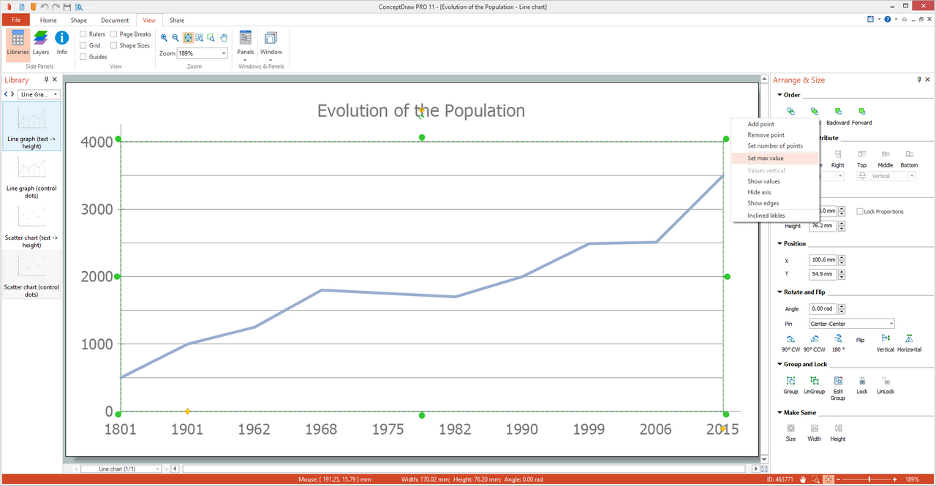Select Set number of points
The width and height of the screenshot is (936, 486).
[x=774, y=146]
